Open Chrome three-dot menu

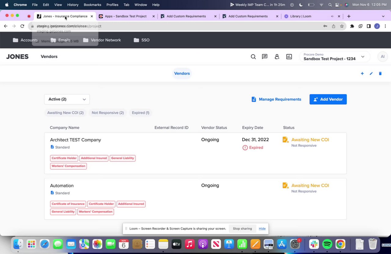[x=385, y=26]
